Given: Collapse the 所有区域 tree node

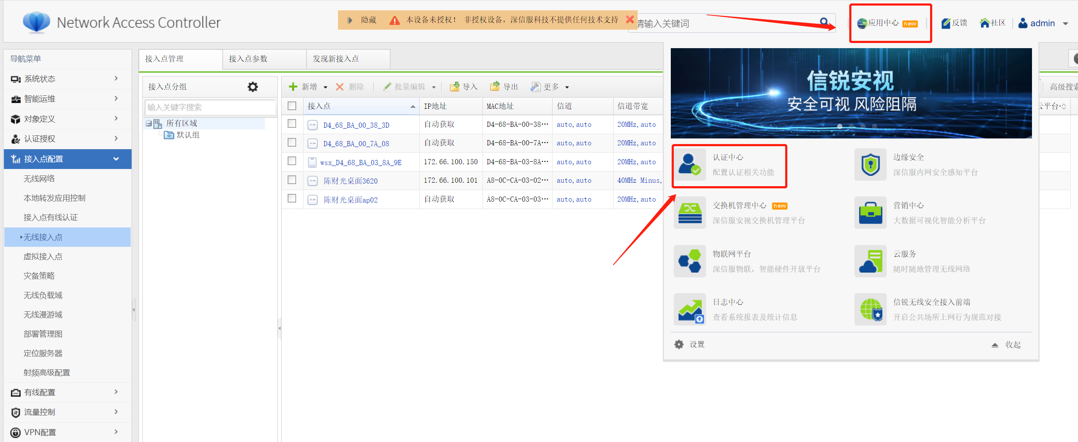Looking at the screenshot, I should coord(149,124).
